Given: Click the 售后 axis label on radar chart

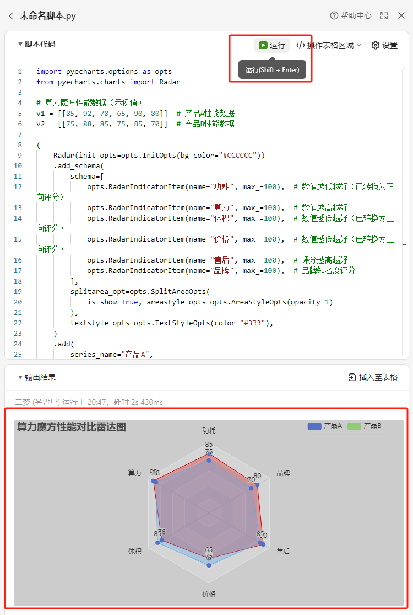Looking at the screenshot, I should (x=283, y=551).
